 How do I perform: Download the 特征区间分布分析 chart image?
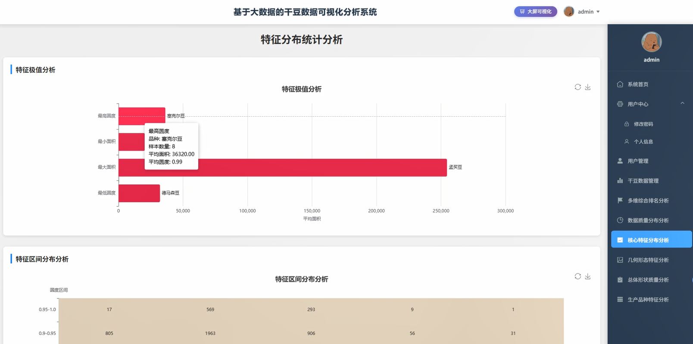click(x=587, y=276)
